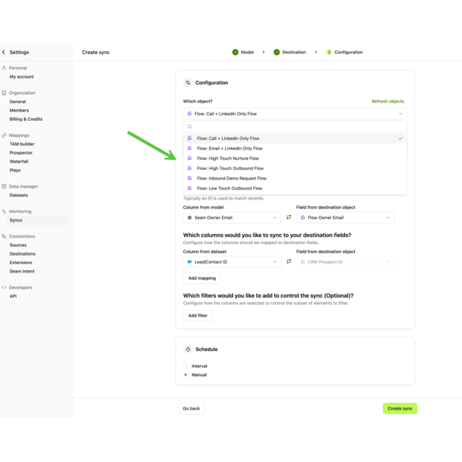The width and height of the screenshot is (462, 462).
Task: Click the Create sync button
Action: tap(400, 408)
